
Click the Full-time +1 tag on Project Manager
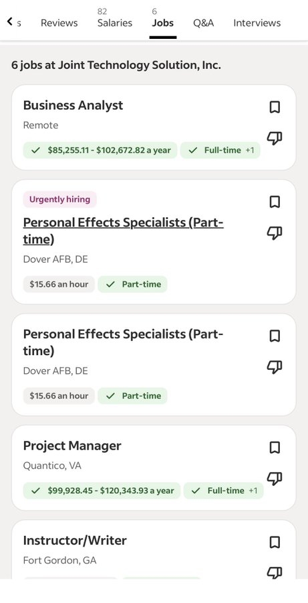coord(224,490)
